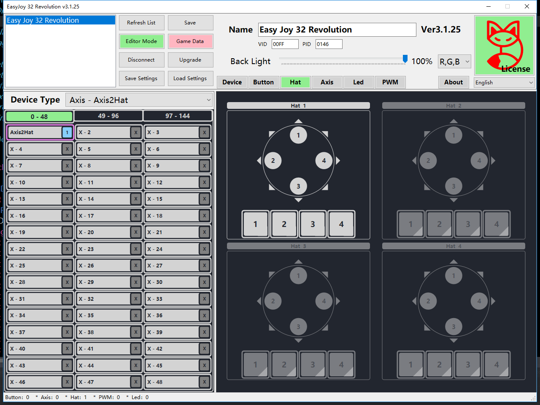The height and width of the screenshot is (405, 540).
Task: Click Hat 4 square button 3
Action: [468, 364]
